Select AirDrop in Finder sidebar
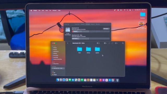167x94 pixels. click(x=55, y=48)
